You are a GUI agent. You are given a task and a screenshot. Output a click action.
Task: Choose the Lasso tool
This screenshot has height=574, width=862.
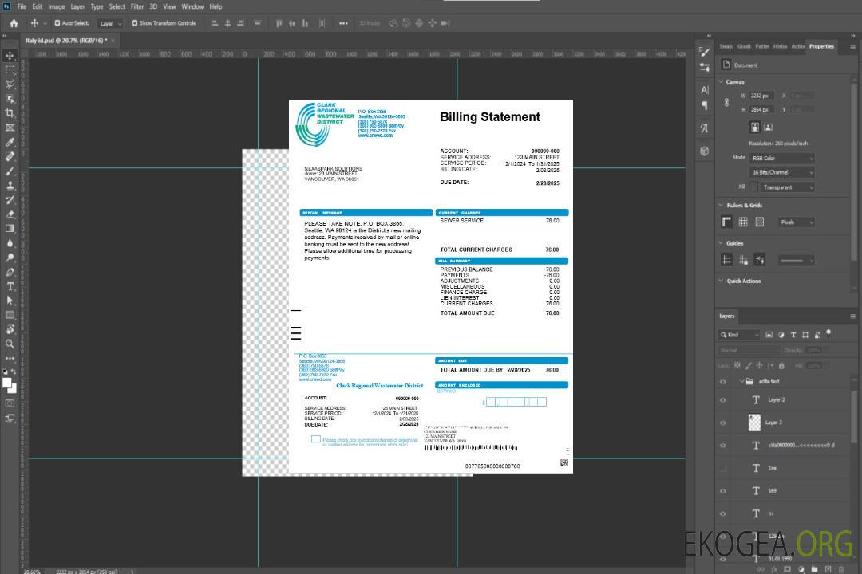pyautogui.click(x=10, y=84)
